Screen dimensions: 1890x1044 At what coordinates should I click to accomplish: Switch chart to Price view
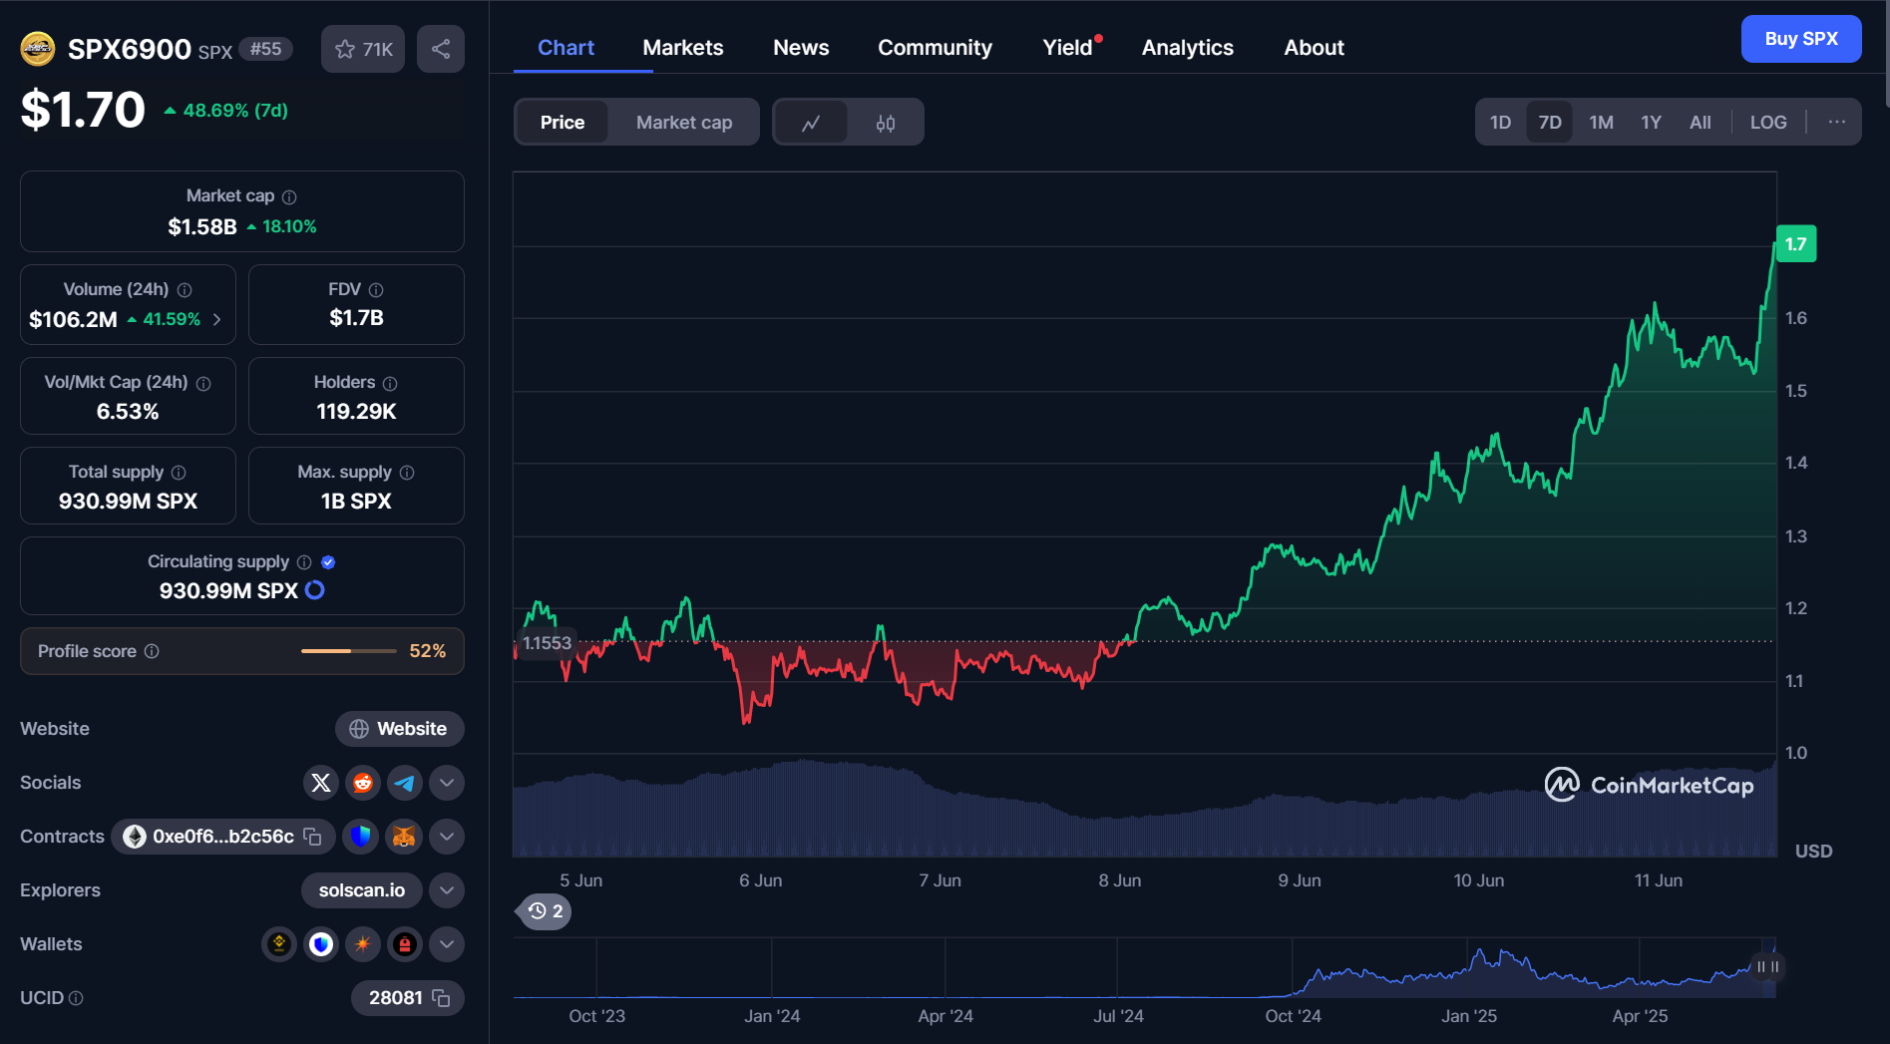pos(563,123)
